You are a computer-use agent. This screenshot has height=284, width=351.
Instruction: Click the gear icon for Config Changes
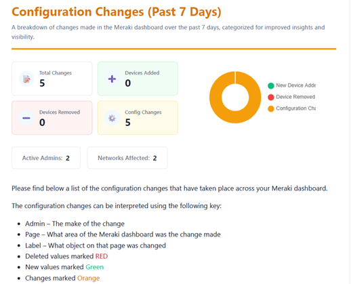(x=112, y=118)
